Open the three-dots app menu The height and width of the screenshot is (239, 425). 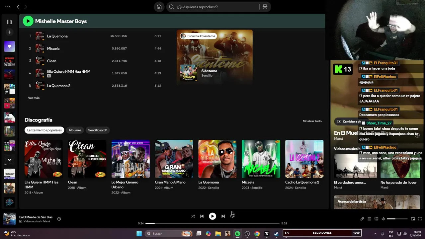[8, 7]
